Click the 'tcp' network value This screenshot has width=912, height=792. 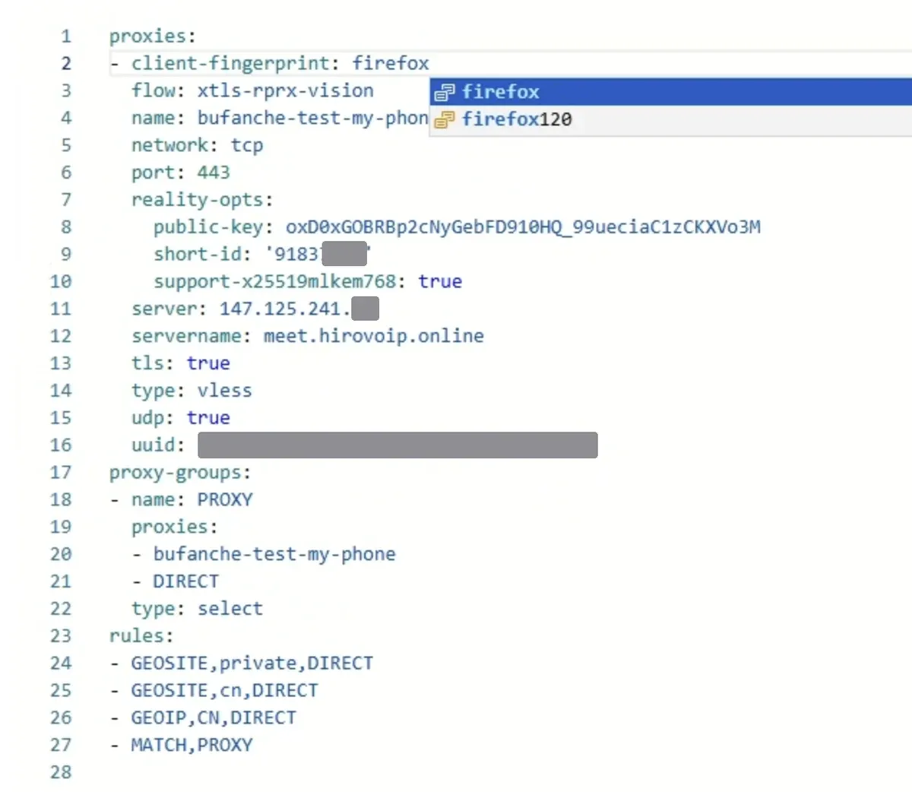tap(247, 145)
